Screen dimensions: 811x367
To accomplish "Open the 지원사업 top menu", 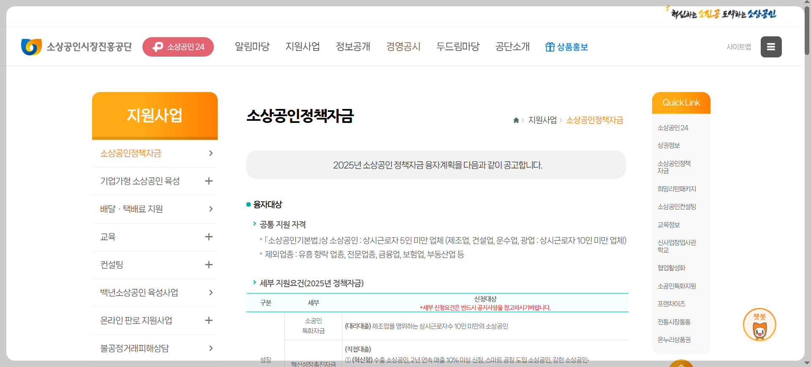I will [303, 46].
